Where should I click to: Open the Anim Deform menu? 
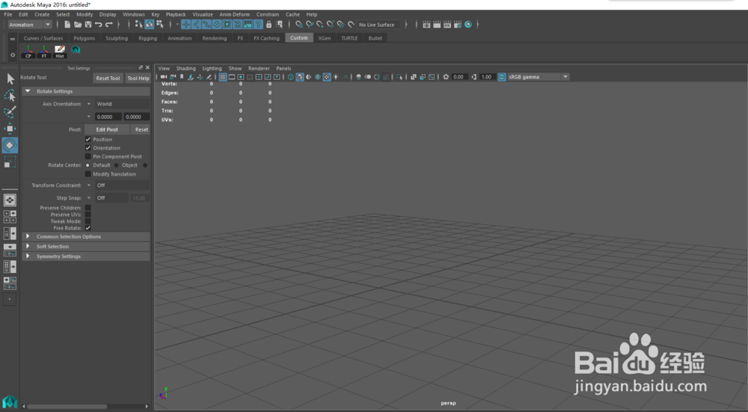(x=234, y=14)
